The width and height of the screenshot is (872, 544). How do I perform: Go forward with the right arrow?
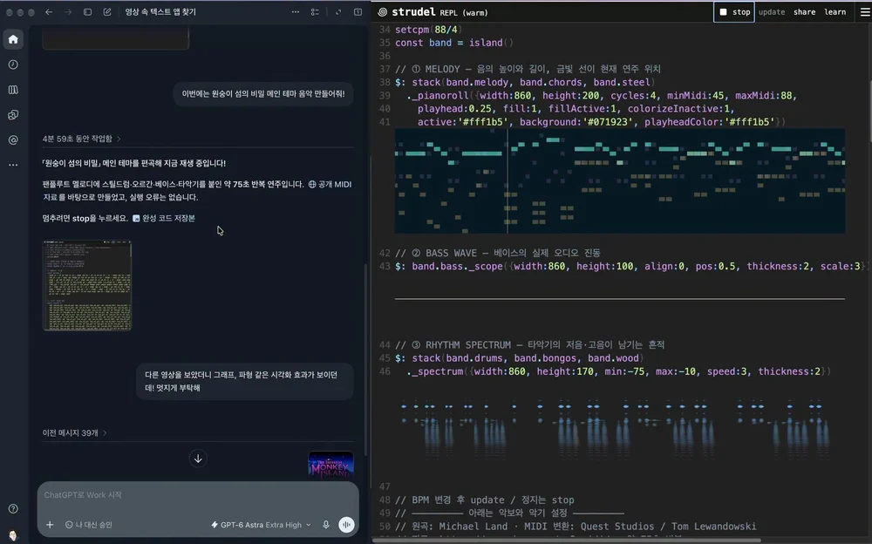[x=68, y=11]
